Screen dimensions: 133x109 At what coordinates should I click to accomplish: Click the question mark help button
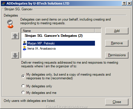pyautogui.click(x=124, y=3)
